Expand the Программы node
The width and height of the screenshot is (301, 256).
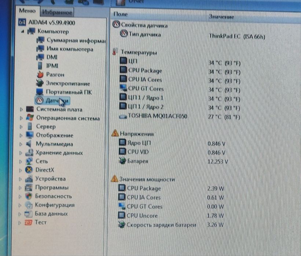(20, 188)
